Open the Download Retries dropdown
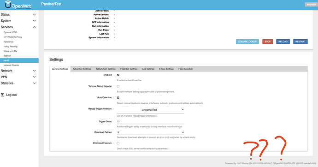 151,132
